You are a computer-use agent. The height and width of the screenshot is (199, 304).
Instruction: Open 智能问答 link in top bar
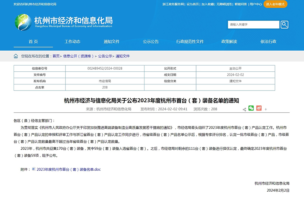(x=240, y=4)
